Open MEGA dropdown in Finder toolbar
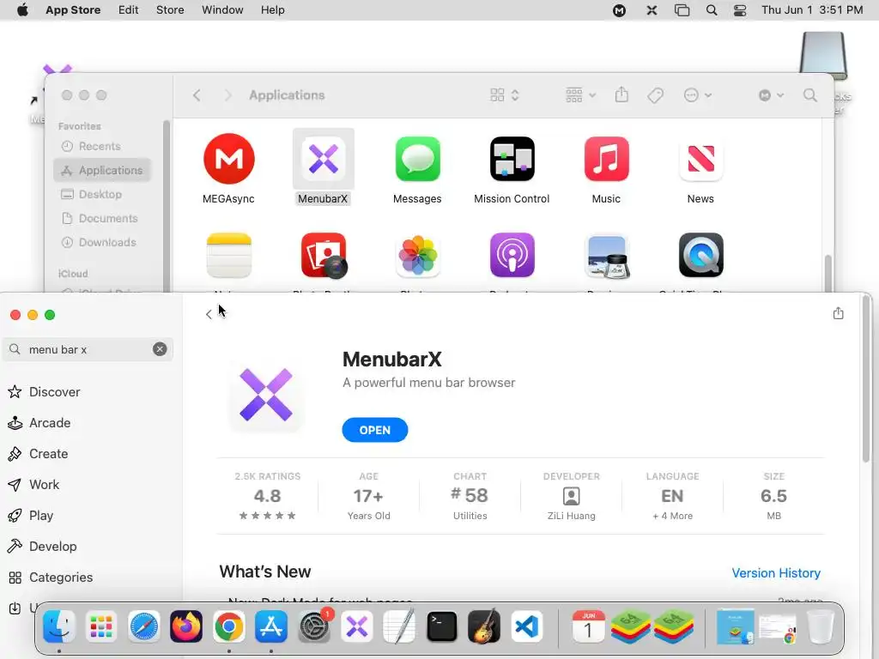This screenshot has height=659, width=879. click(771, 95)
